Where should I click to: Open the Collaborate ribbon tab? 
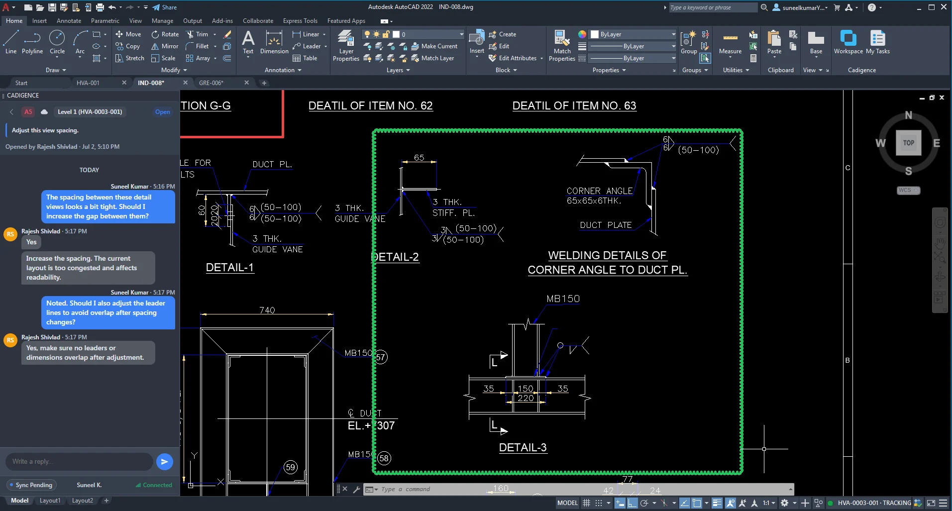(258, 21)
